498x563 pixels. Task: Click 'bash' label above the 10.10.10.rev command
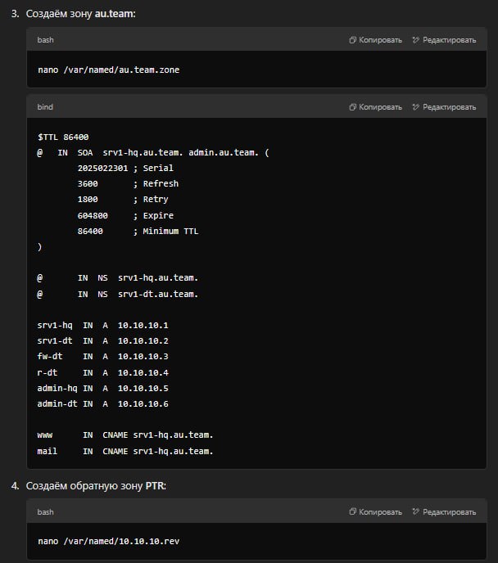[46, 511]
